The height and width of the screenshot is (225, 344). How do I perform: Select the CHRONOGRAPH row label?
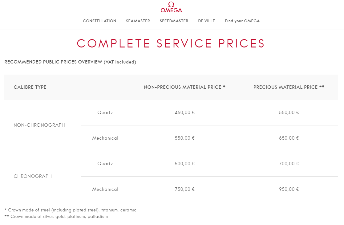click(x=33, y=176)
